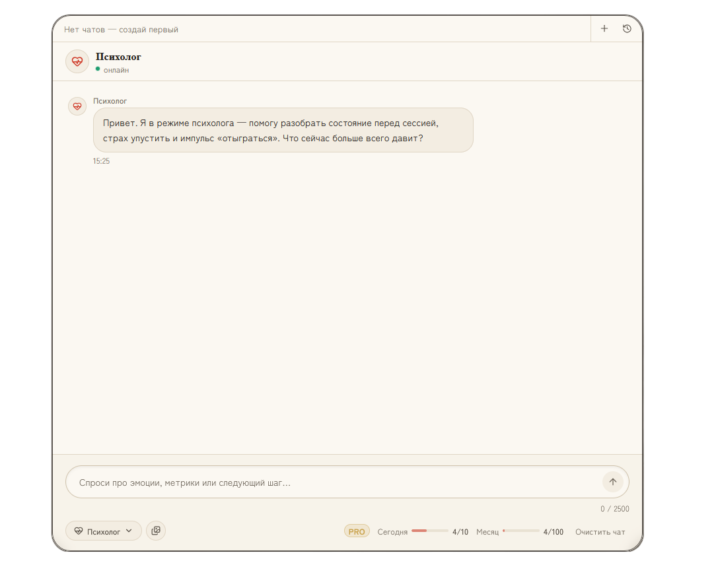Click the 4/100 monthly usage value
The height and width of the screenshot is (561, 718).
pos(553,532)
